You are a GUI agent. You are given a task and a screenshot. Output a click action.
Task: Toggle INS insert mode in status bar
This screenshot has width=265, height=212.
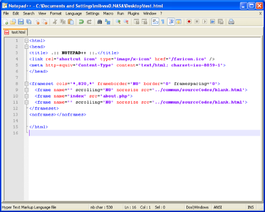(x=250, y=207)
